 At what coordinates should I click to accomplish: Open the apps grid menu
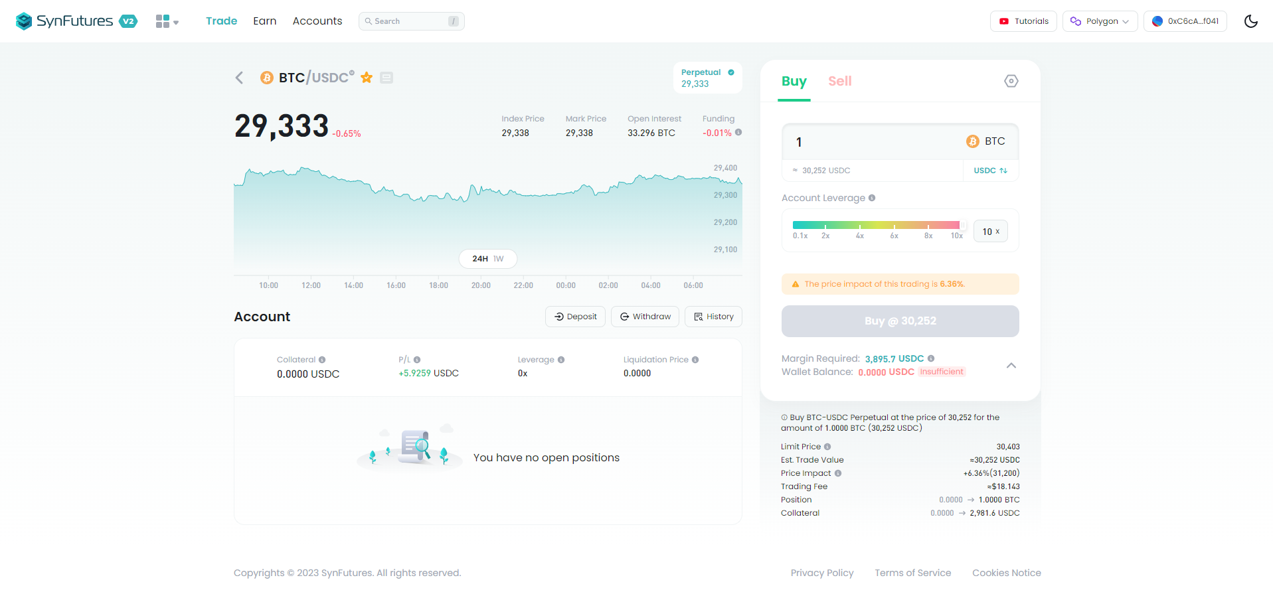tap(167, 21)
